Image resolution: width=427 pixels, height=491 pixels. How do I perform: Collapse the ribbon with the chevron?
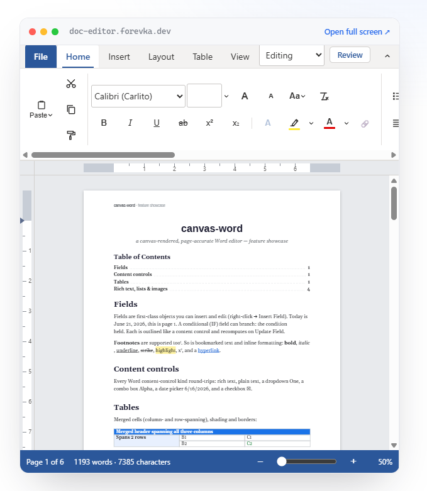tap(387, 56)
